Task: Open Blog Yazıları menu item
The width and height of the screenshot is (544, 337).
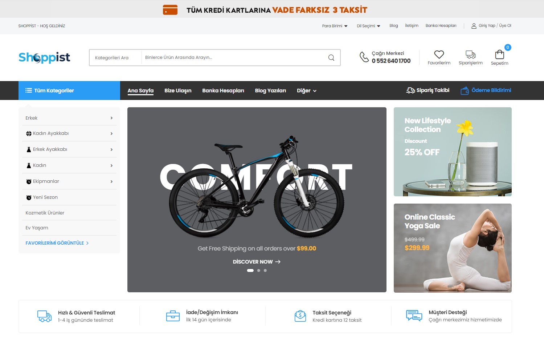Action: pyautogui.click(x=270, y=91)
